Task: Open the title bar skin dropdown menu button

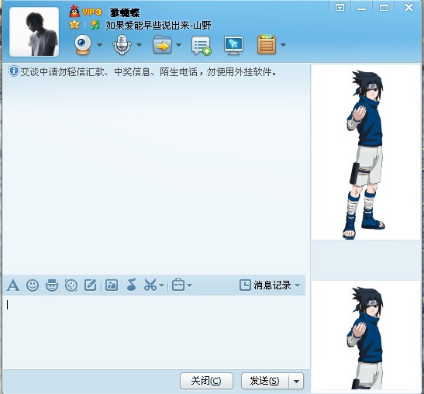Action: [x=340, y=7]
